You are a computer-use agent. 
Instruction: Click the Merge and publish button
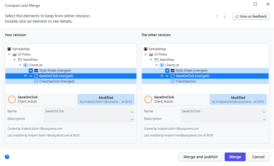tap(200, 157)
